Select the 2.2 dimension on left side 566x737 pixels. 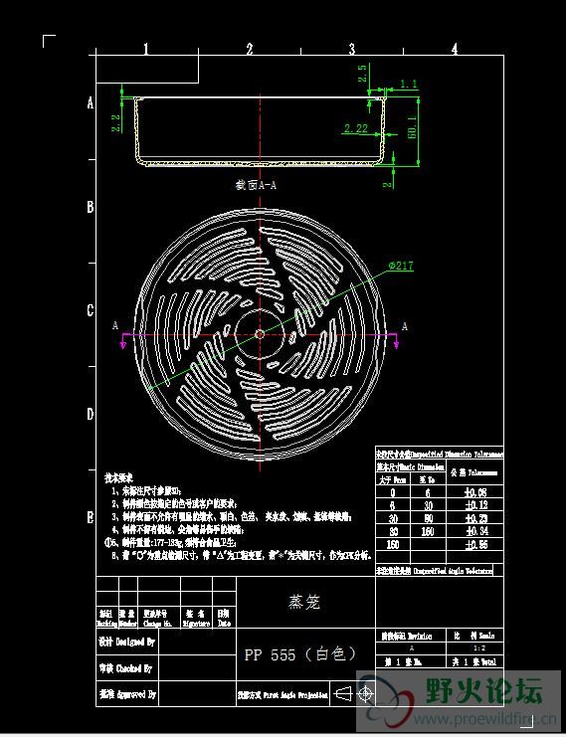pos(116,123)
